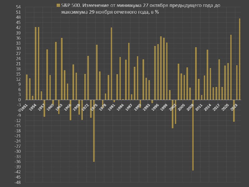The height and width of the screenshot is (187, 249).
Task: Click the y-axis value -24
Action: point(18,141)
